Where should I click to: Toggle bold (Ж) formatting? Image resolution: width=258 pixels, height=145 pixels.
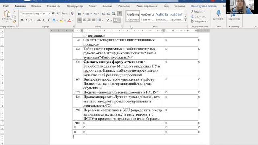click(22, 20)
